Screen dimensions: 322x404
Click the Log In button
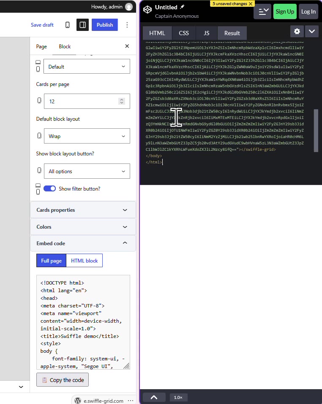pyautogui.click(x=308, y=11)
